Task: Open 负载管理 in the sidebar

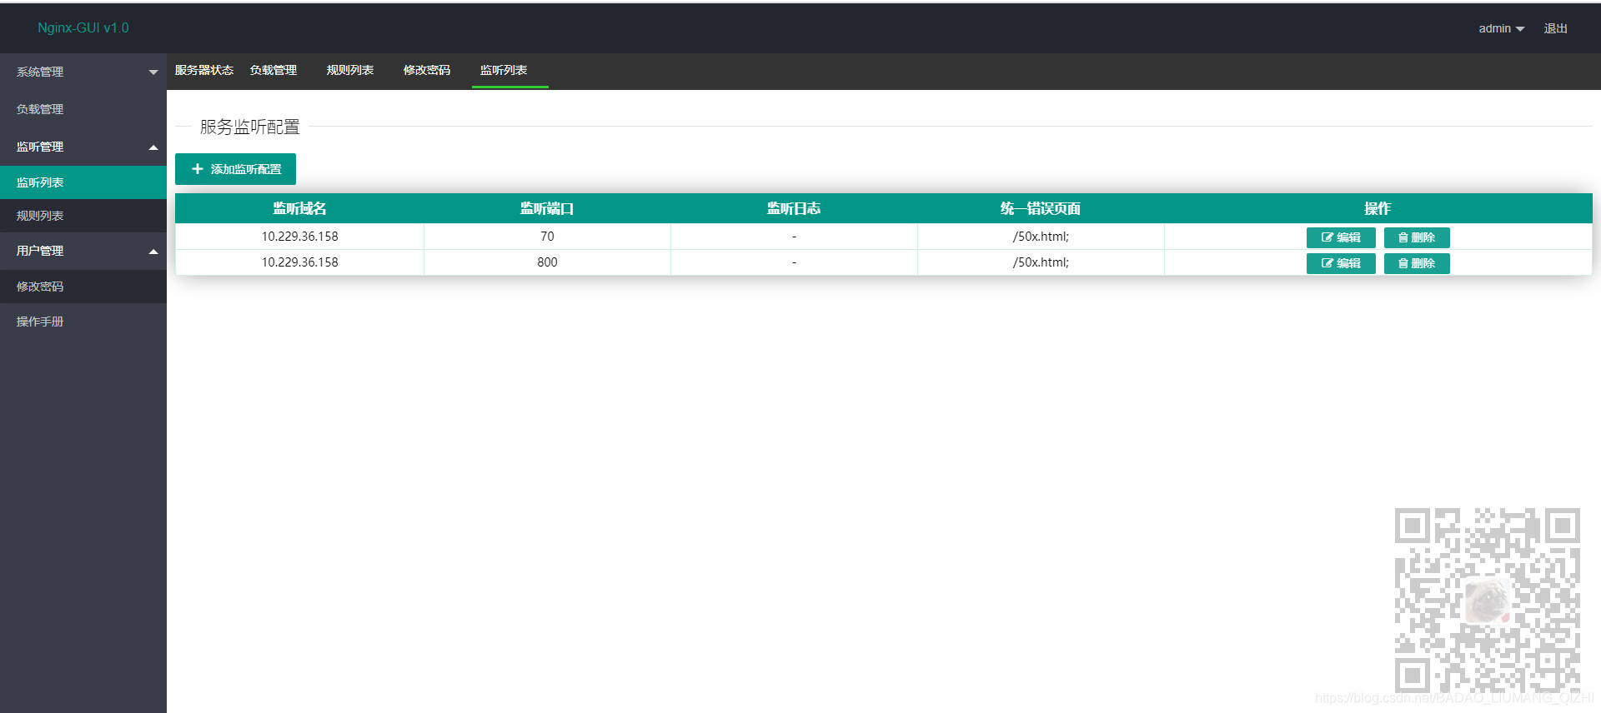Action: click(83, 109)
